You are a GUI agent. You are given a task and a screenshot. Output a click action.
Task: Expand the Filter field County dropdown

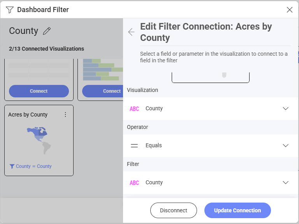pos(285,183)
